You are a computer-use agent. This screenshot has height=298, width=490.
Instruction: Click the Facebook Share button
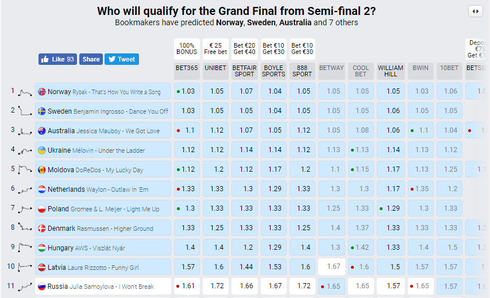tap(91, 59)
